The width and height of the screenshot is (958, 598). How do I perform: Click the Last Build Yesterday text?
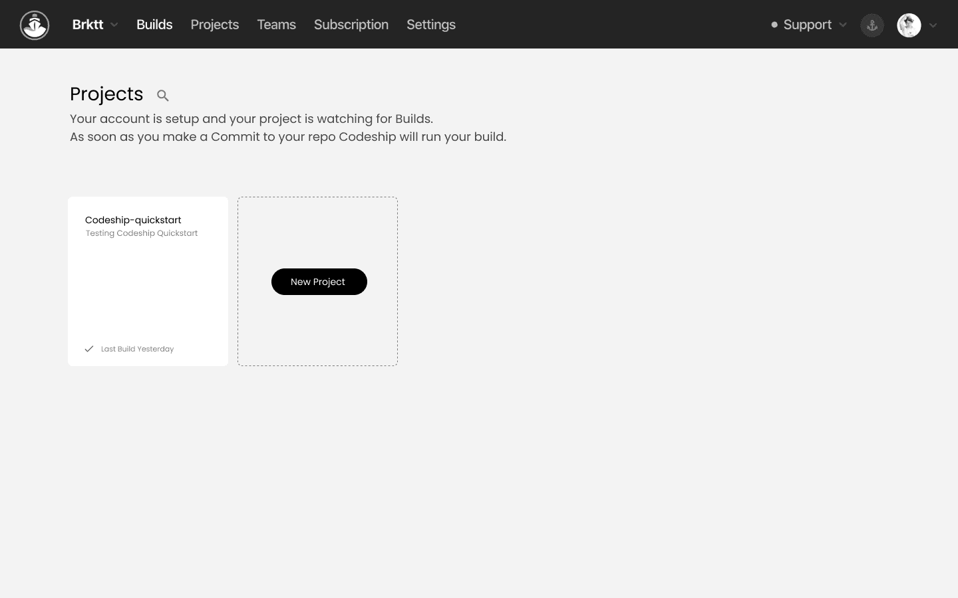tap(137, 349)
